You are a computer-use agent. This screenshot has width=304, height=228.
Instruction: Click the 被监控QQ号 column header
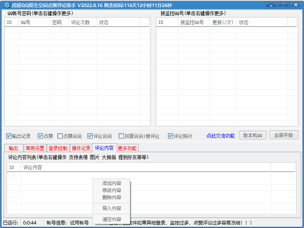pyautogui.click(x=194, y=22)
